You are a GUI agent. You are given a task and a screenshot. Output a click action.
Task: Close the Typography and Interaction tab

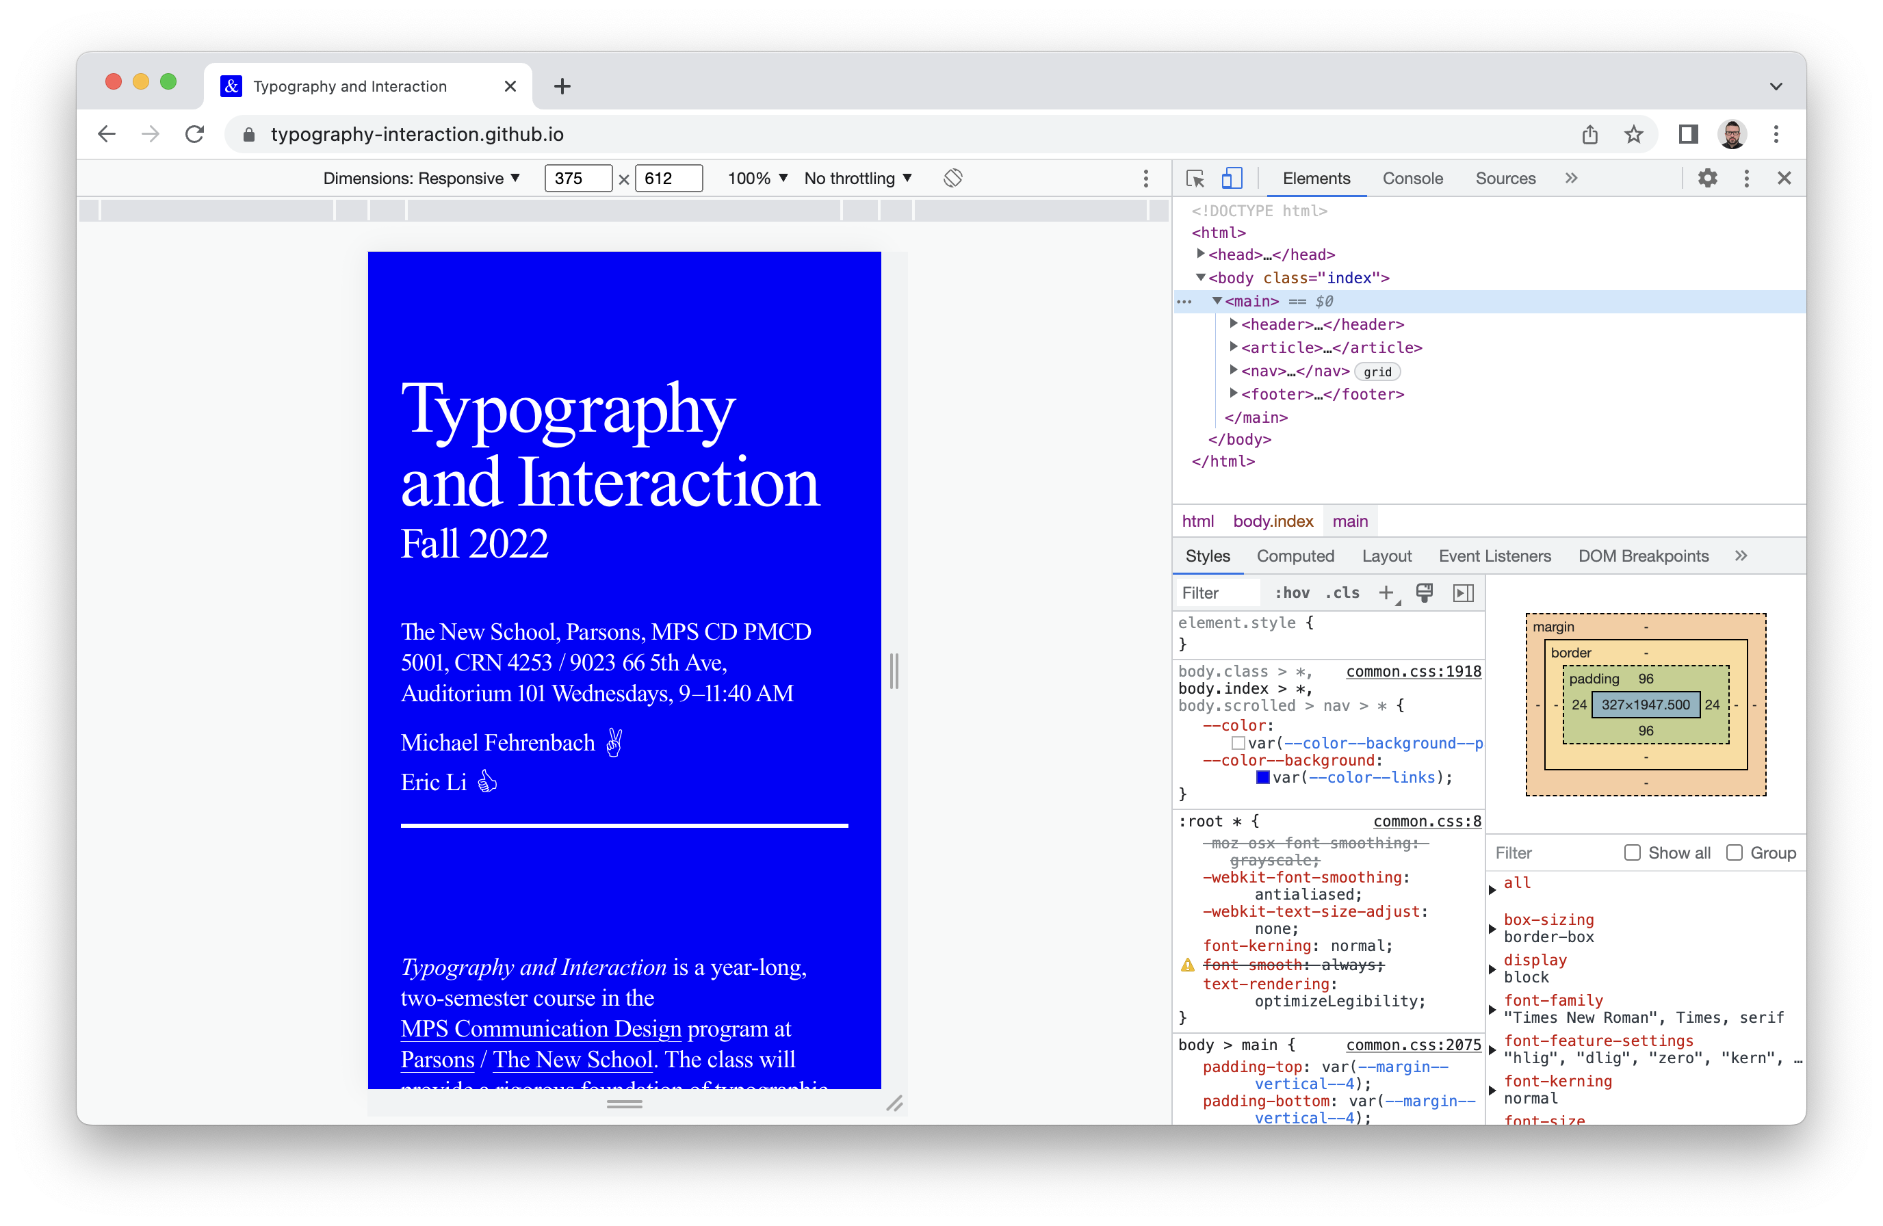510,86
